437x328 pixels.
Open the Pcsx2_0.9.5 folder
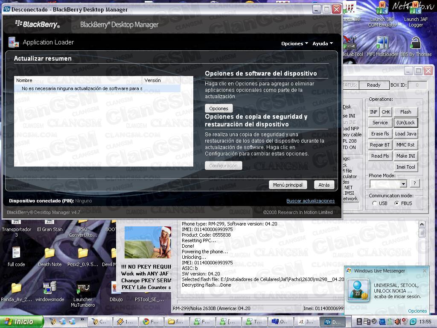[83, 257]
